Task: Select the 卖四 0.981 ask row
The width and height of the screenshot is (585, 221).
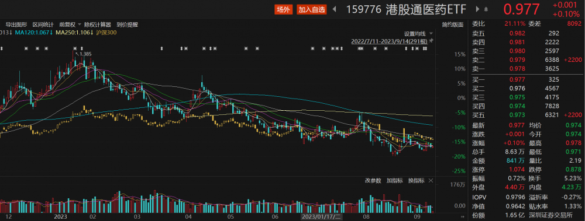Action: (527, 42)
